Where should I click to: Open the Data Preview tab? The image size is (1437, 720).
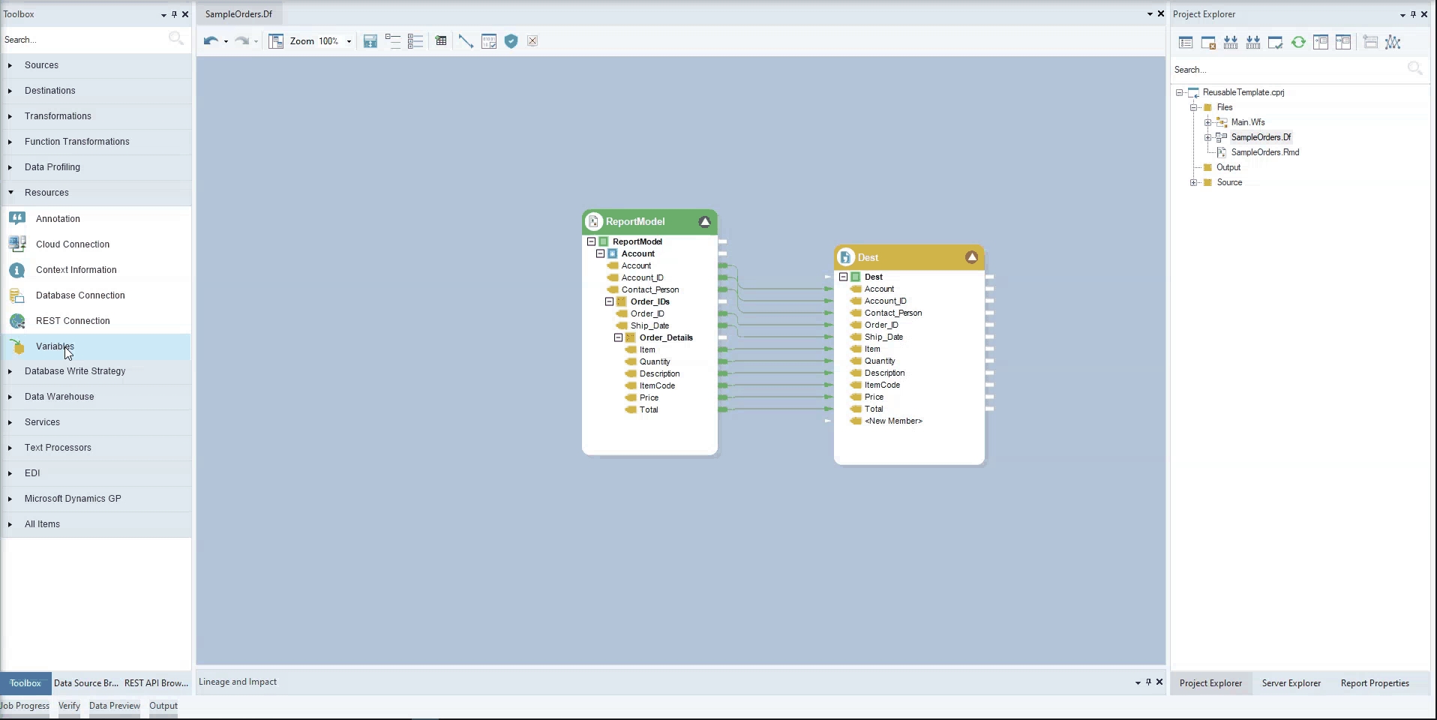[x=114, y=706]
